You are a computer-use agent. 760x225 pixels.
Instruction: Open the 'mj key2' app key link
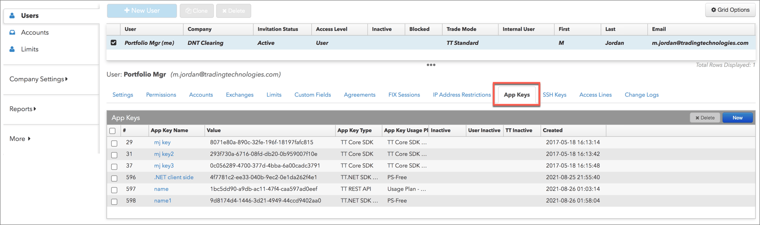164,154
